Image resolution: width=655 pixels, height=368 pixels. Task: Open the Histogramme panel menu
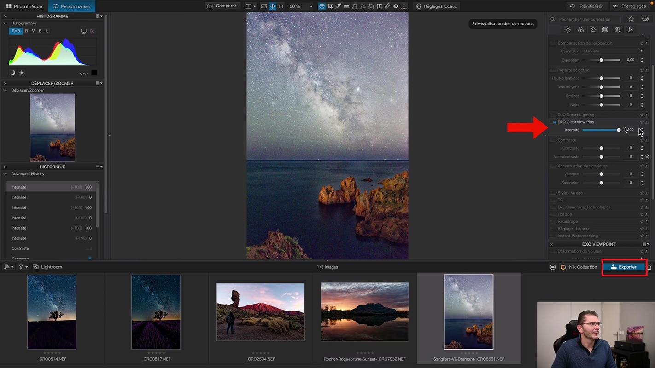coord(99,16)
